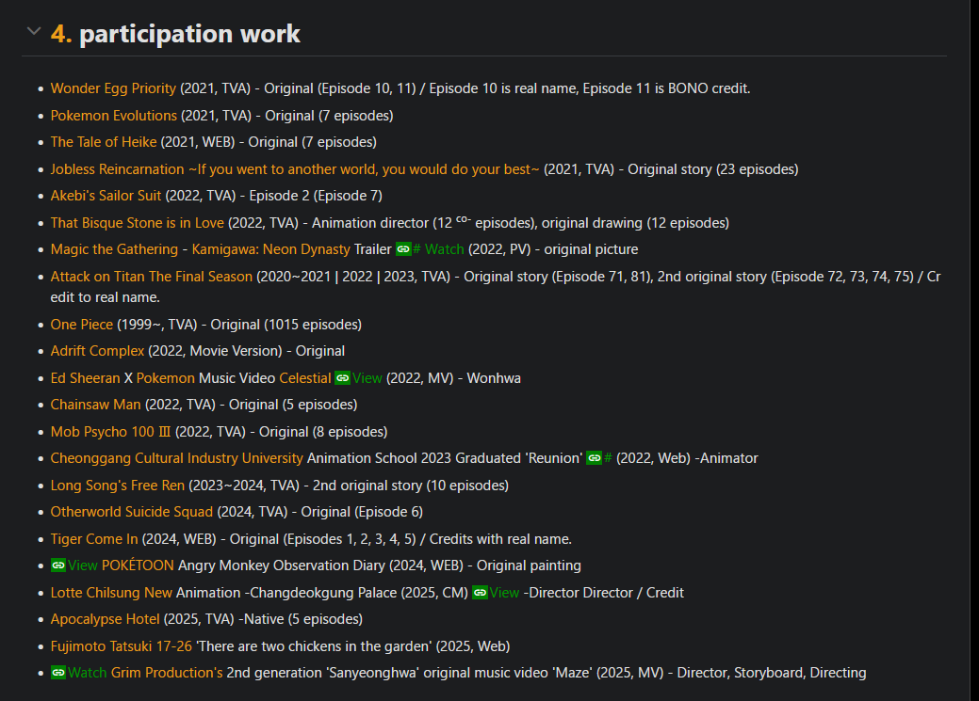979x701 pixels.
Task: Click the '4.' section number link
Action: coord(61,34)
